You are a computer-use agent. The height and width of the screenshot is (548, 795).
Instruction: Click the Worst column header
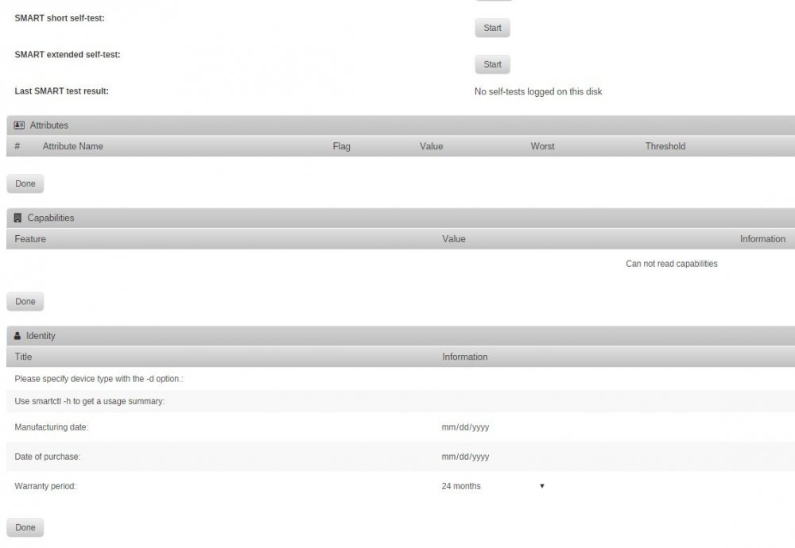542,146
